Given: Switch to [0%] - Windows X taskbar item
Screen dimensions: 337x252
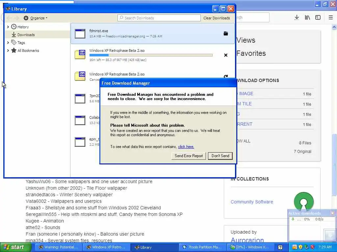Looking at the screenshot, I should (x=250, y=247).
